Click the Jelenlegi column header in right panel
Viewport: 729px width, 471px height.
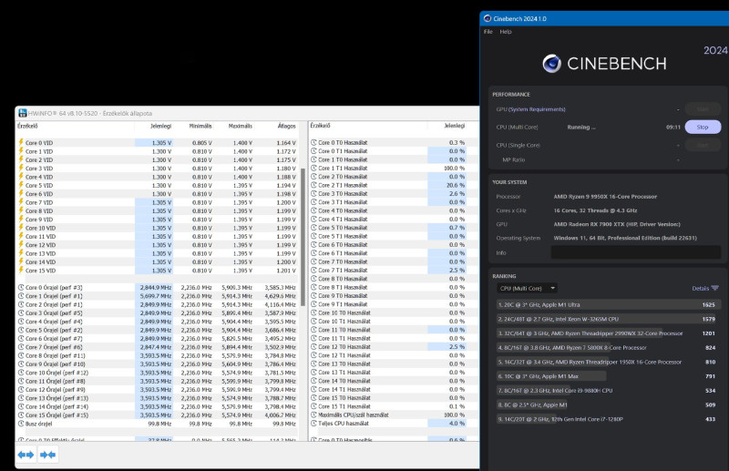coord(454,126)
